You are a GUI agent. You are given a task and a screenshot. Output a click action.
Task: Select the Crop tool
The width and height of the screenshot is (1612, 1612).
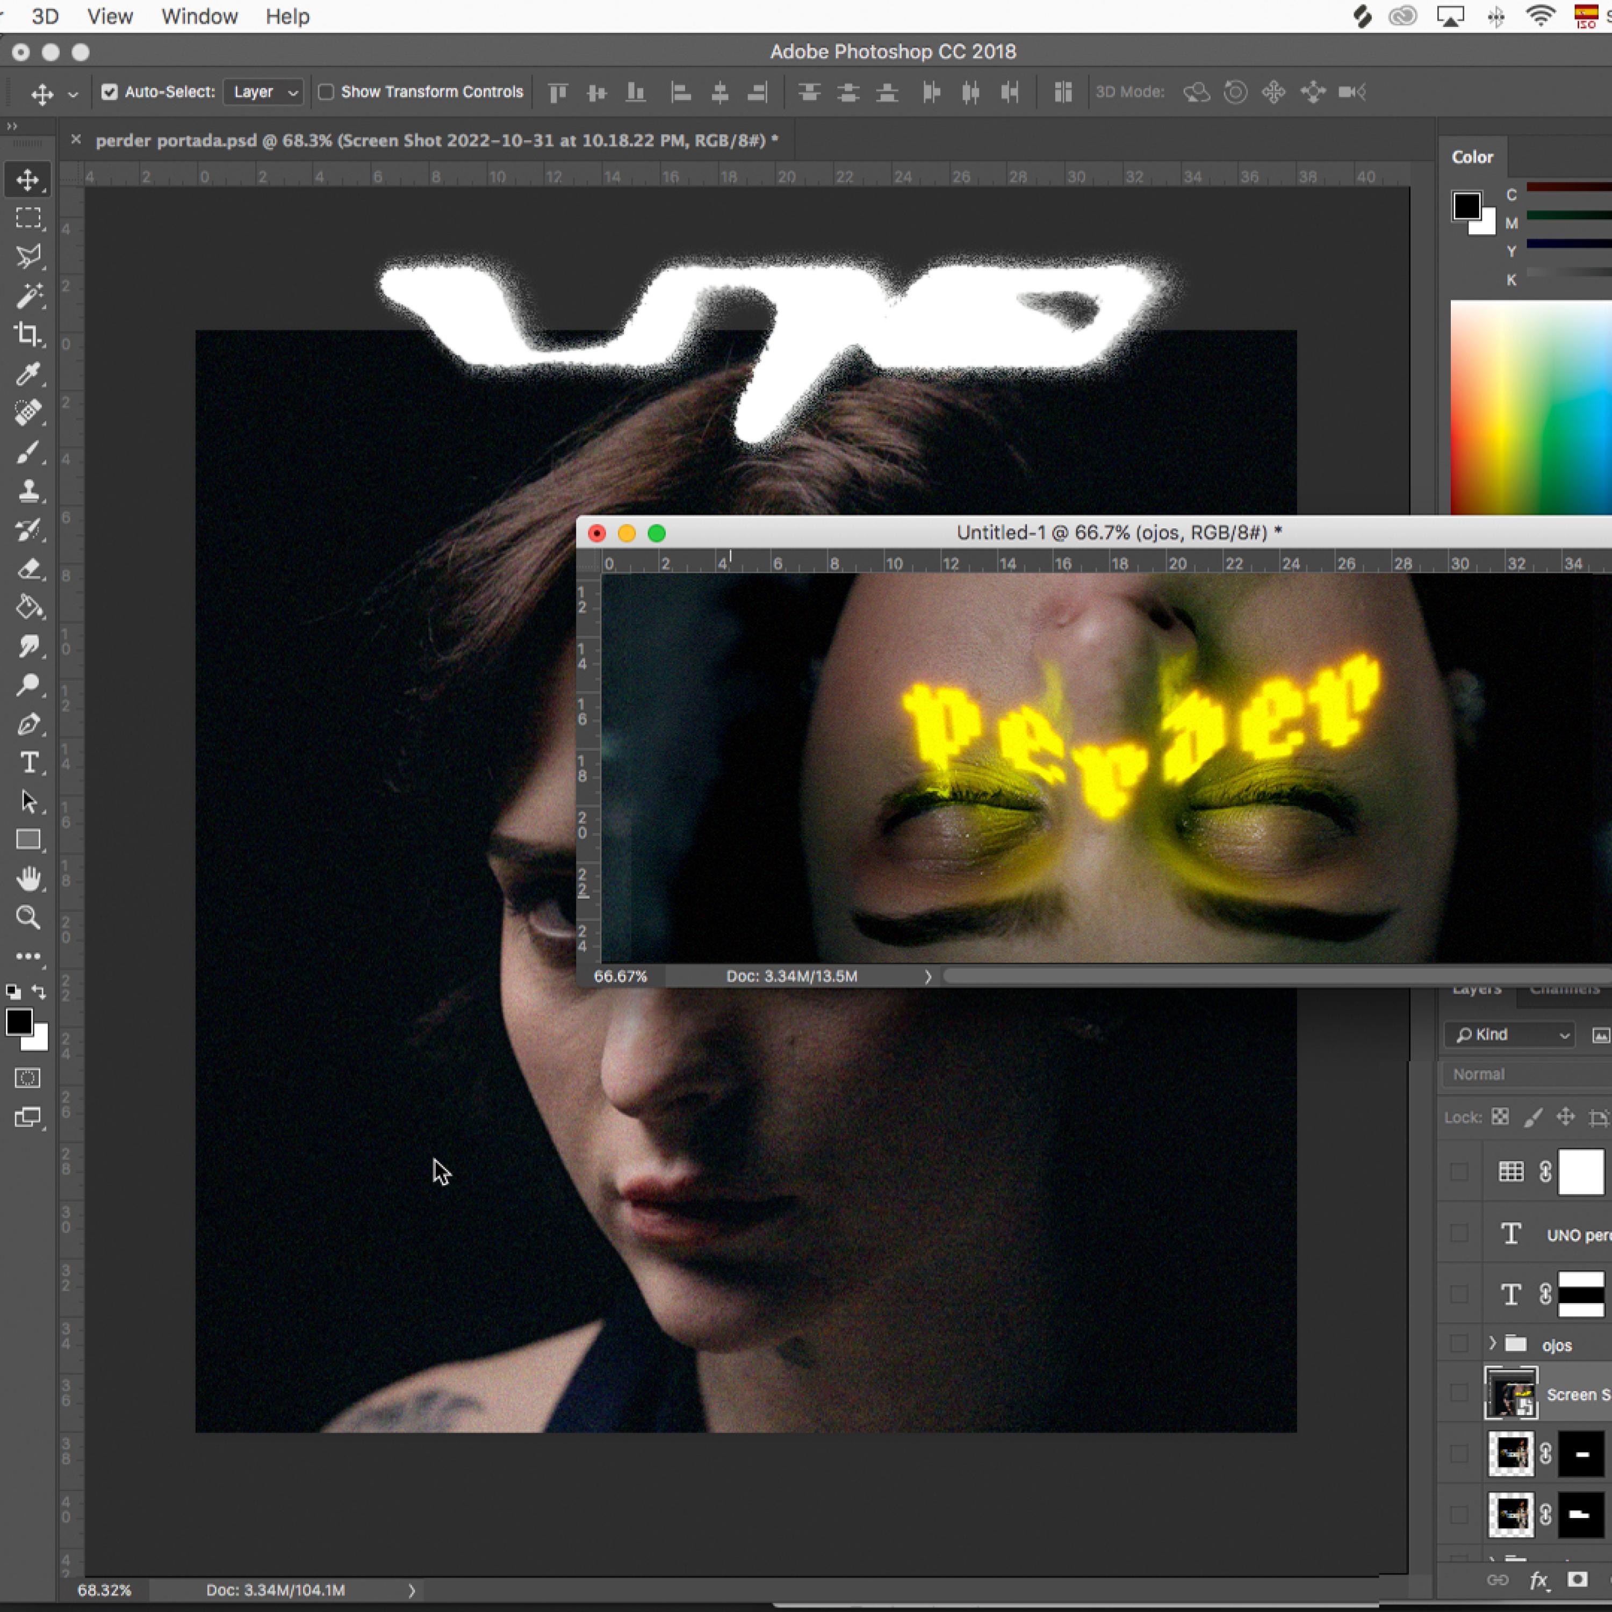coord(27,335)
